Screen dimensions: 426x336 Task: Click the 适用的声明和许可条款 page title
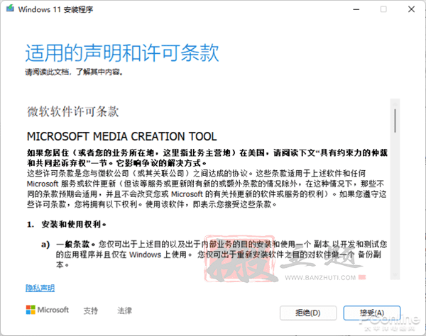click(x=122, y=52)
